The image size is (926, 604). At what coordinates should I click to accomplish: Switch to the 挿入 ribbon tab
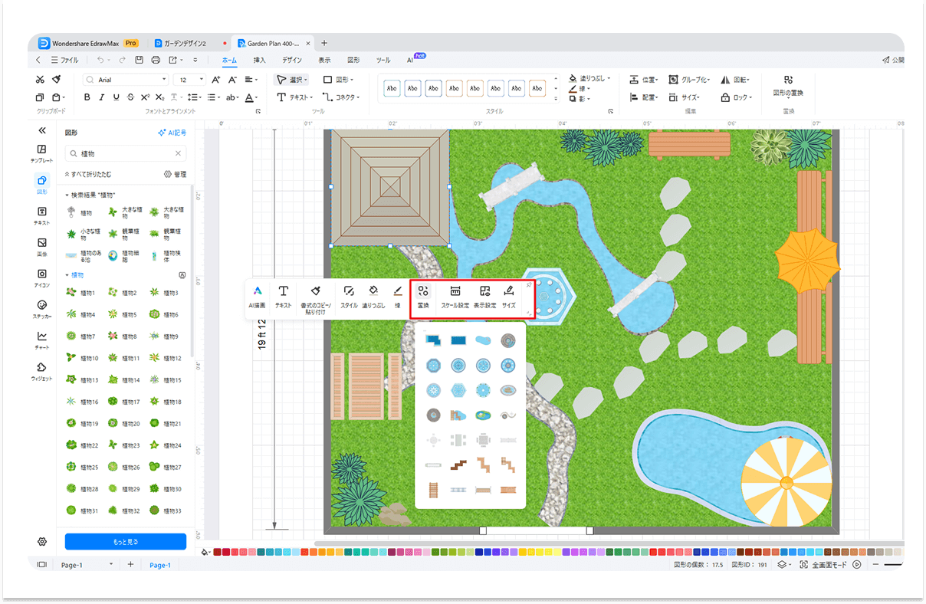260,60
